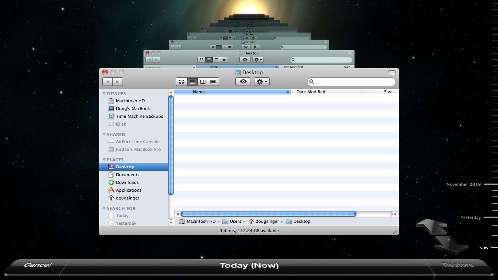This screenshot has height=280, width=498.
Task: Switch to Cover Flow view
Action: click(x=214, y=82)
